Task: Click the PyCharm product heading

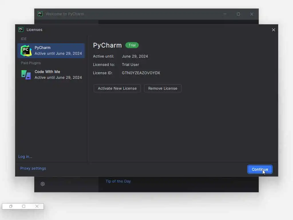Action: pyautogui.click(x=107, y=45)
